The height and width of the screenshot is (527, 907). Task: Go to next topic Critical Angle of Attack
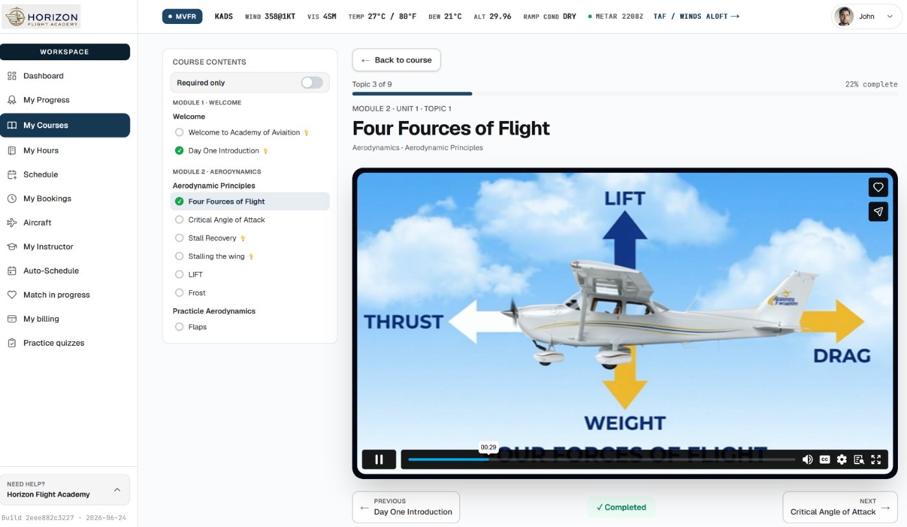pos(840,507)
